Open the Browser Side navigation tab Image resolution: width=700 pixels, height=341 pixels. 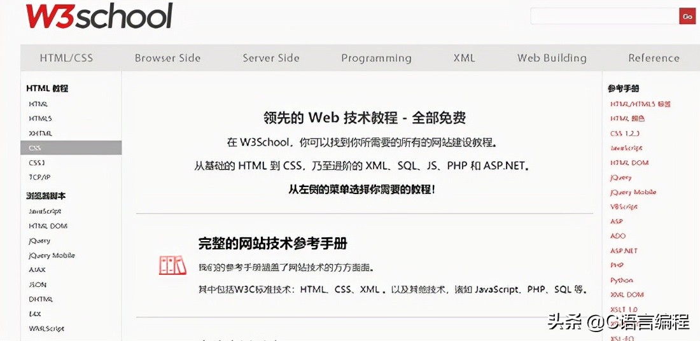click(x=167, y=58)
